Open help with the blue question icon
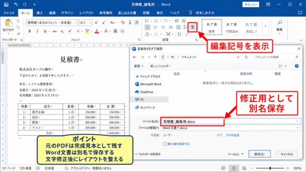Viewport: 306px width, 172px height. pyautogui.click(x=296, y=66)
